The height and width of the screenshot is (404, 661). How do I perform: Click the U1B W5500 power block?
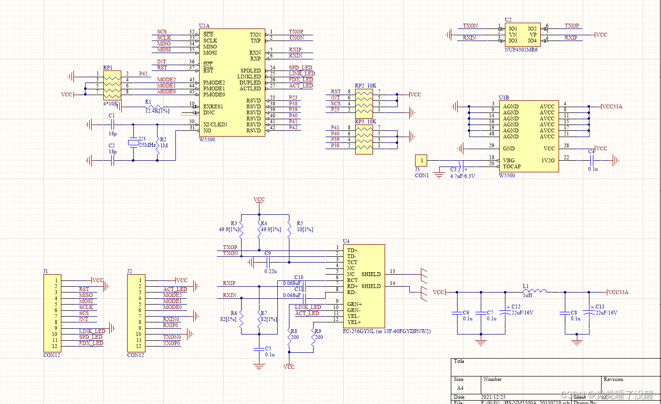click(x=529, y=136)
